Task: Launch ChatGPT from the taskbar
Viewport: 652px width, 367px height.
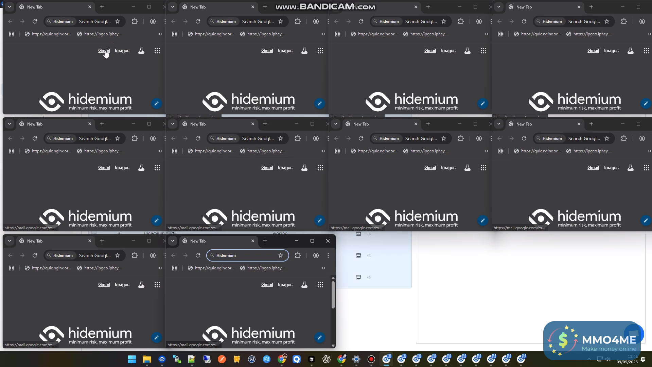Action: coord(327,359)
